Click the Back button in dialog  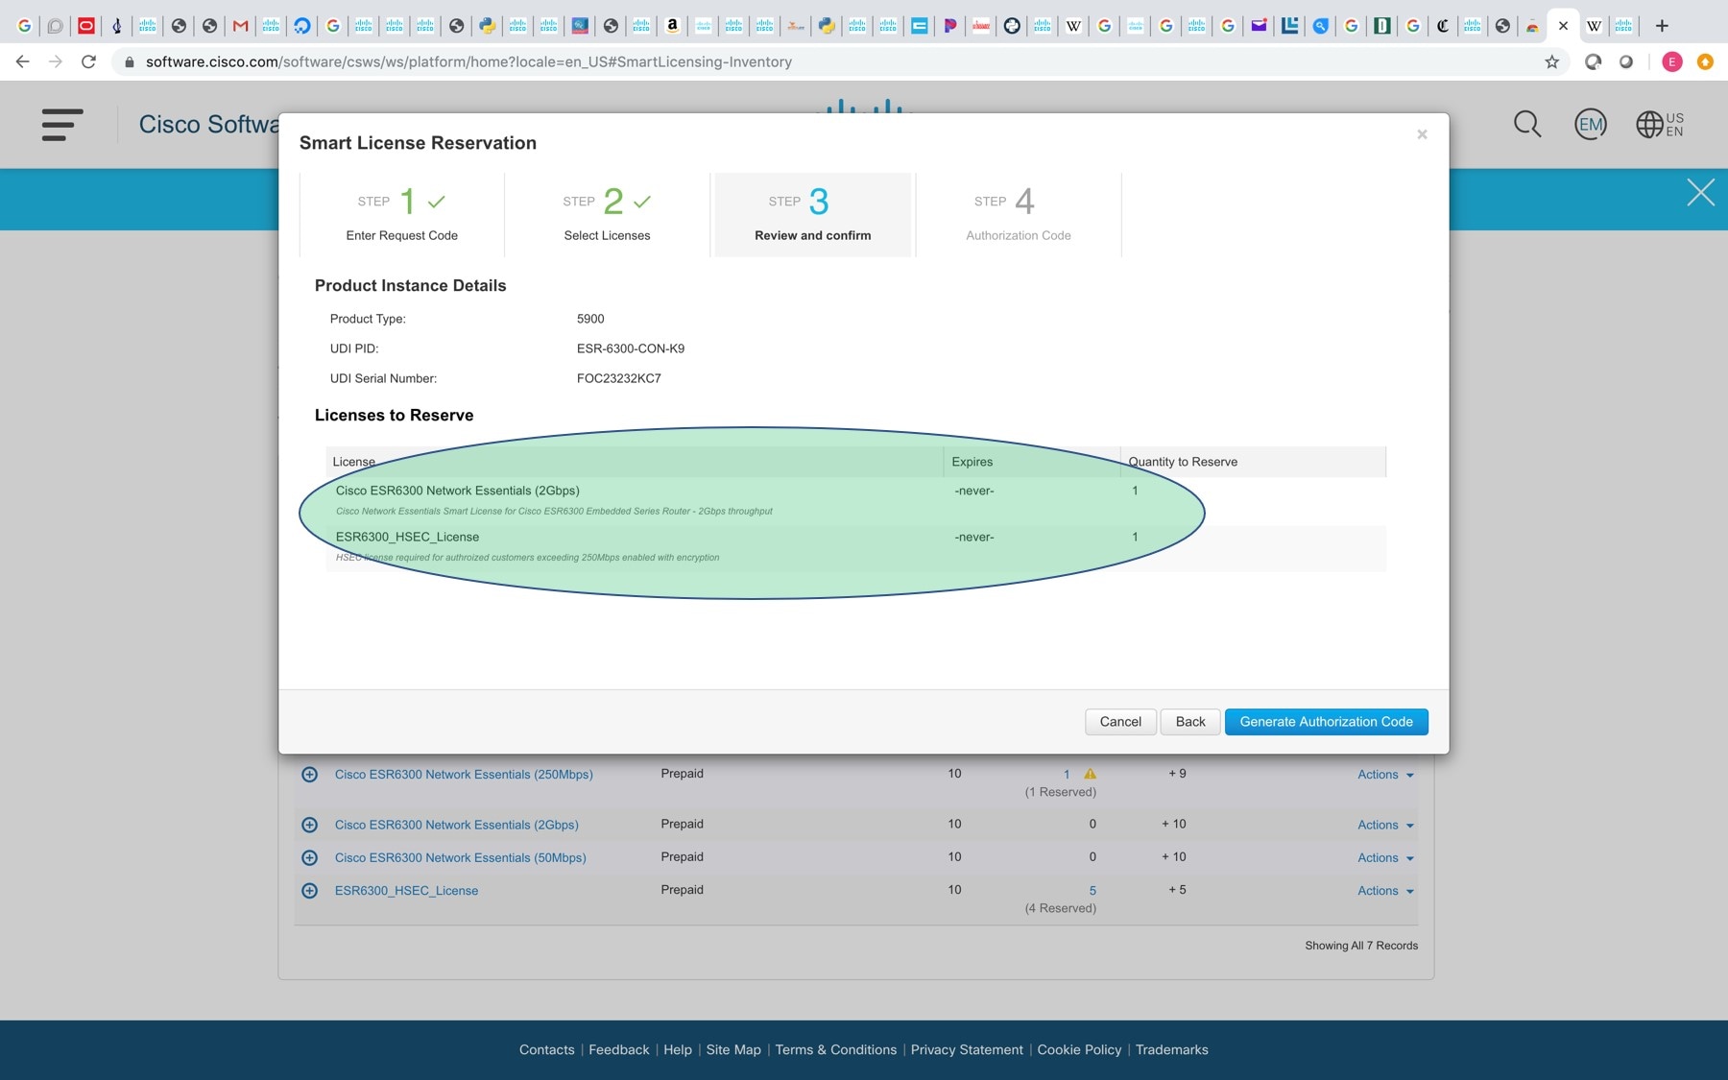(1190, 722)
